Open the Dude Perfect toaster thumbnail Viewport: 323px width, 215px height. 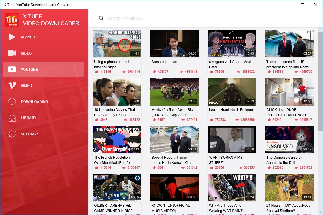click(289, 92)
